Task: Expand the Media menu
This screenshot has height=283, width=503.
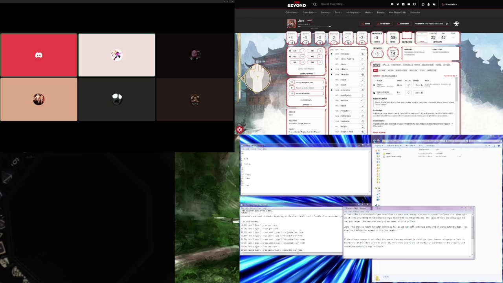Action: [x=368, y=13]
